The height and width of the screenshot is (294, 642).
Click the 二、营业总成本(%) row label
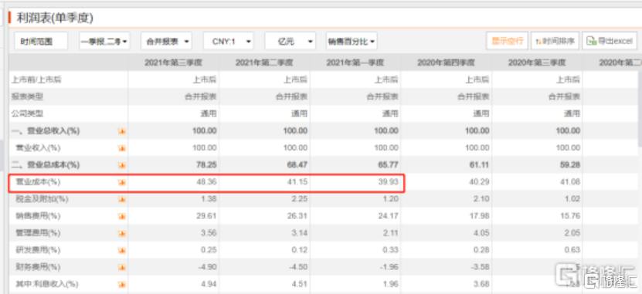(x=45, y=165)
